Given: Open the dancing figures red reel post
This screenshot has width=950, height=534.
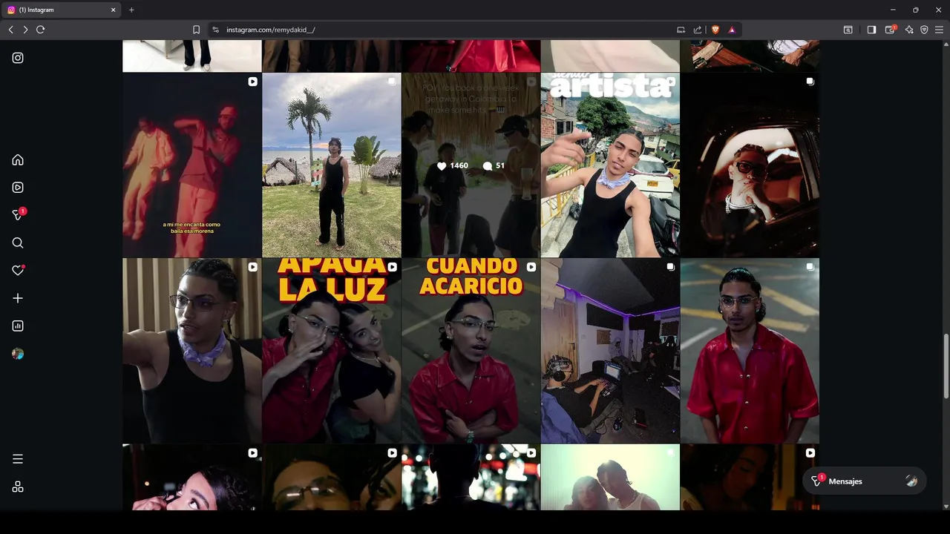Looking at the screenshot, I should (x=192, y=165).
